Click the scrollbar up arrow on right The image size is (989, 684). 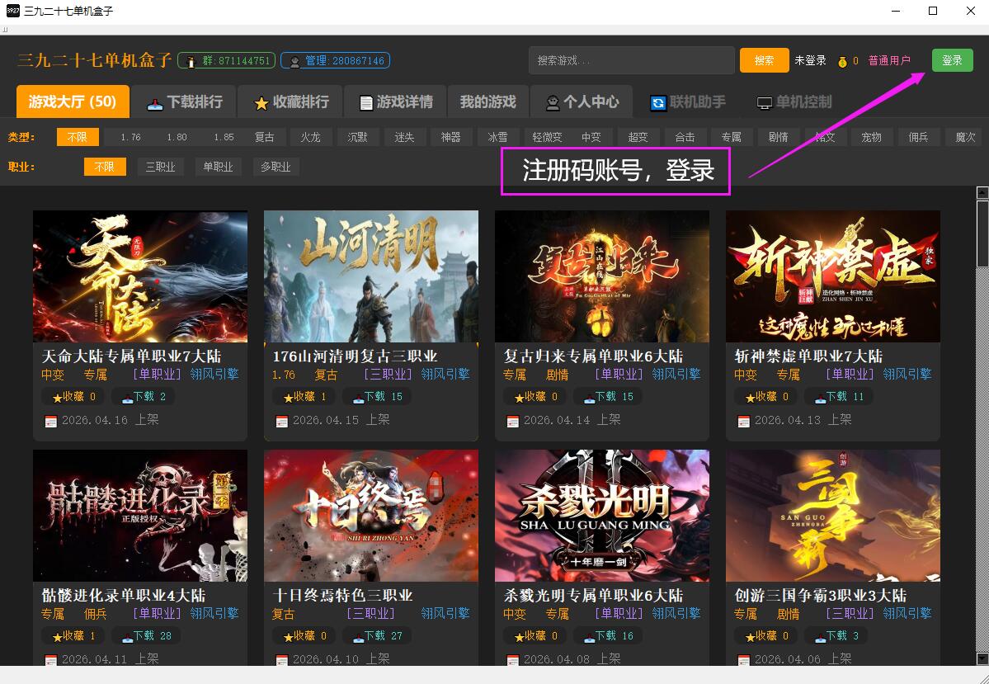click(982, 193)
